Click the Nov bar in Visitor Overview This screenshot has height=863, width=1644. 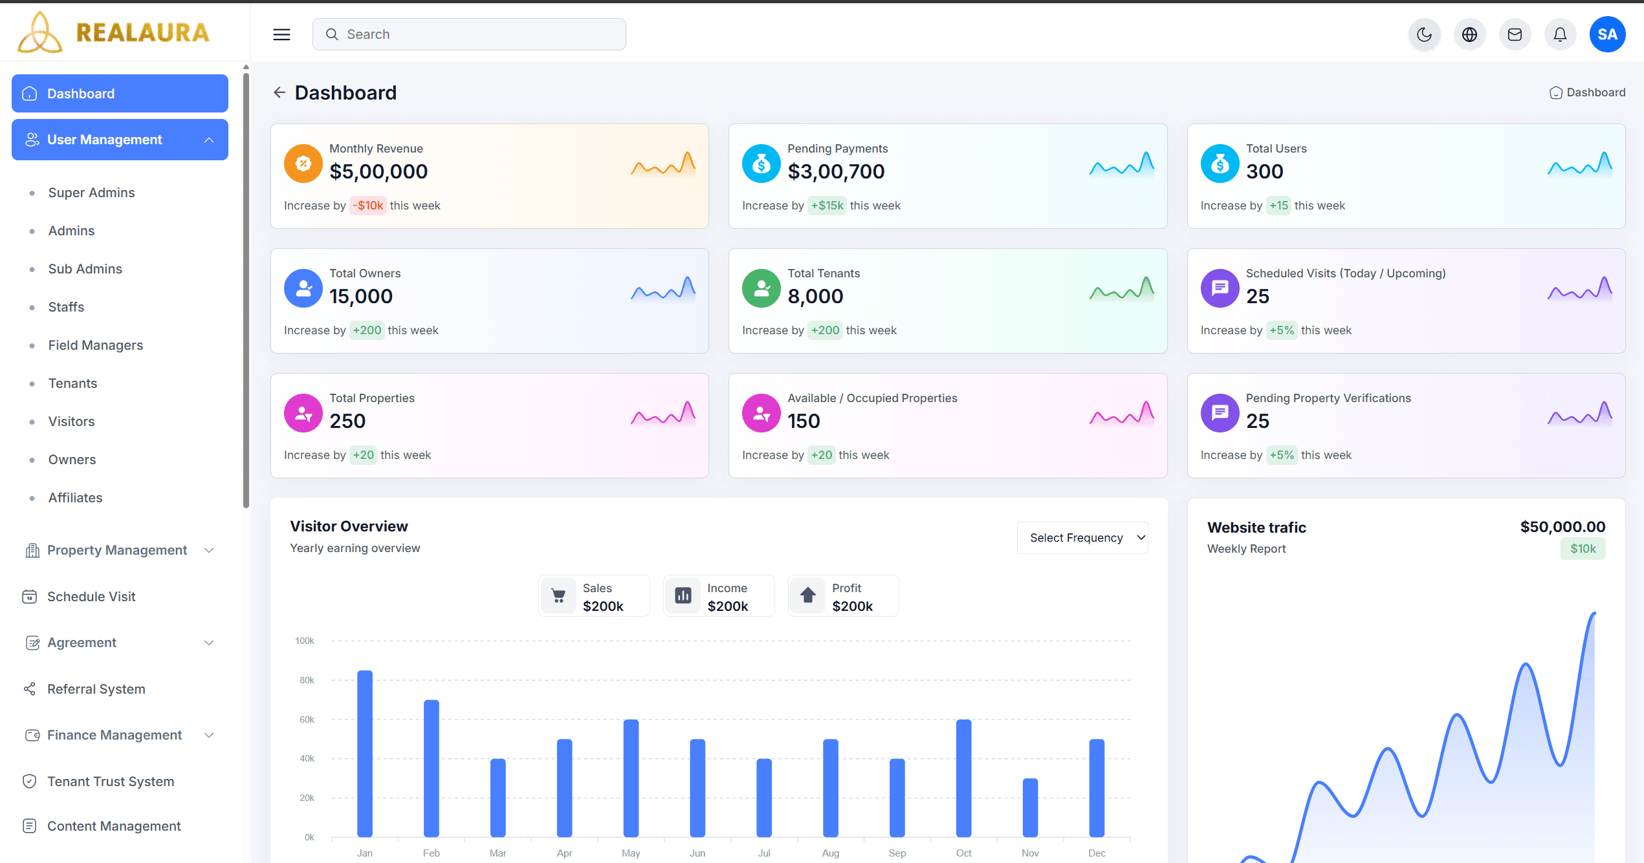(x=1030, y=807)
